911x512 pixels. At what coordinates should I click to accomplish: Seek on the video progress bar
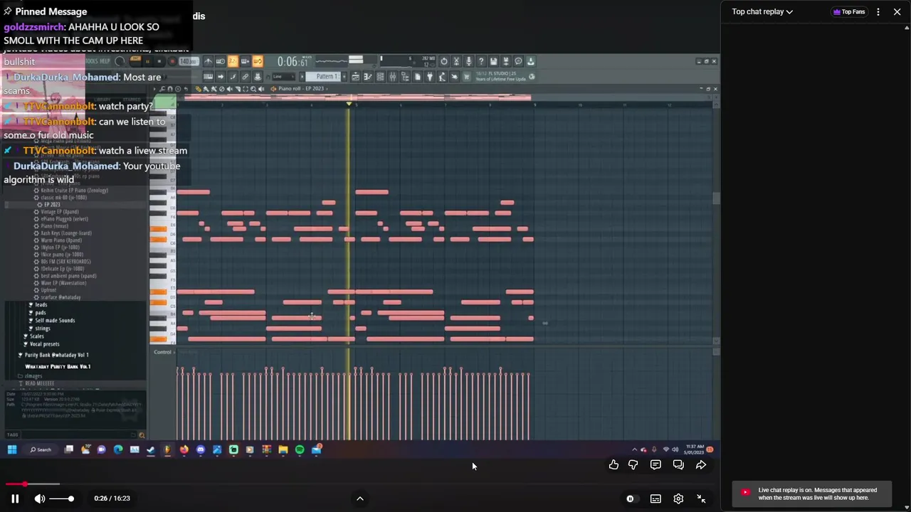[360, 484]
